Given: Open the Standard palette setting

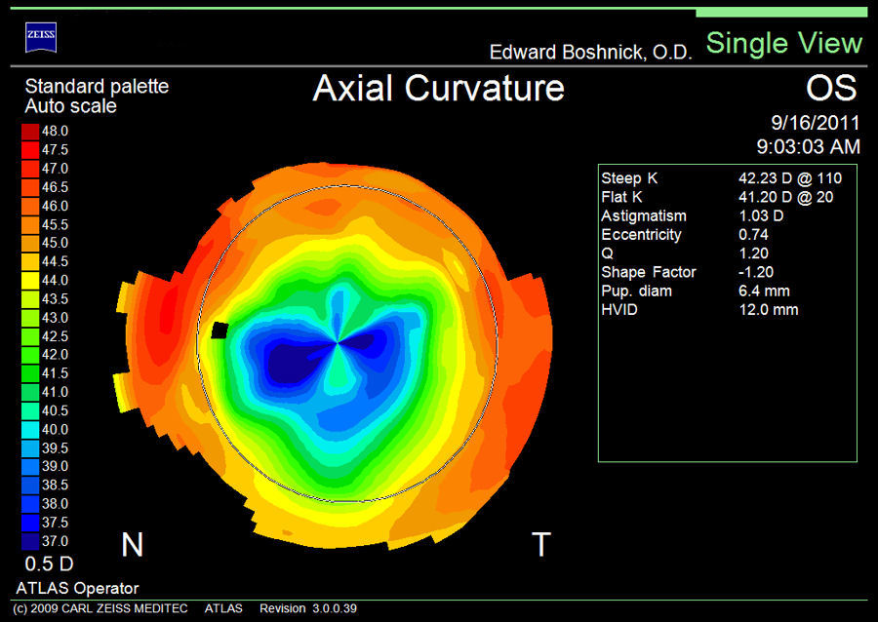Looking at the screenshot, I should click(97, 86).
